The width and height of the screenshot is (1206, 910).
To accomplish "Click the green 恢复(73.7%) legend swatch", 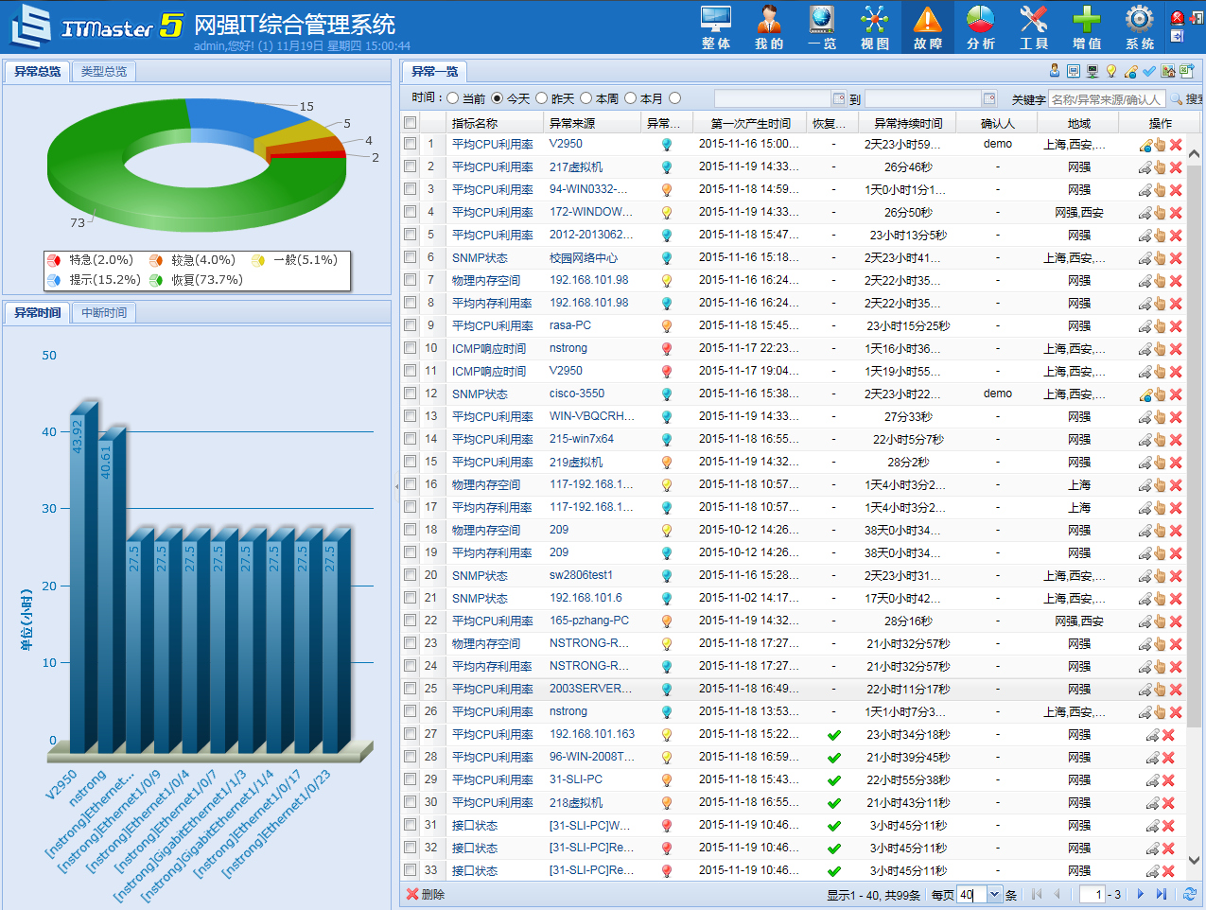I will (156, 280).
